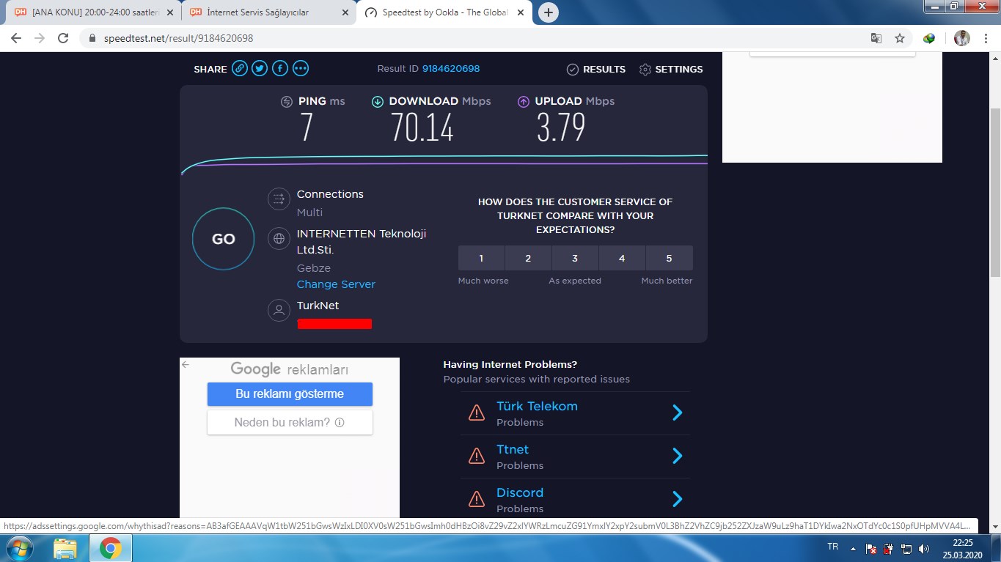Screen dimensions: 1001x562
Task: Click the network tray icon
Action: pyautogui.click(x=906, y=548)
